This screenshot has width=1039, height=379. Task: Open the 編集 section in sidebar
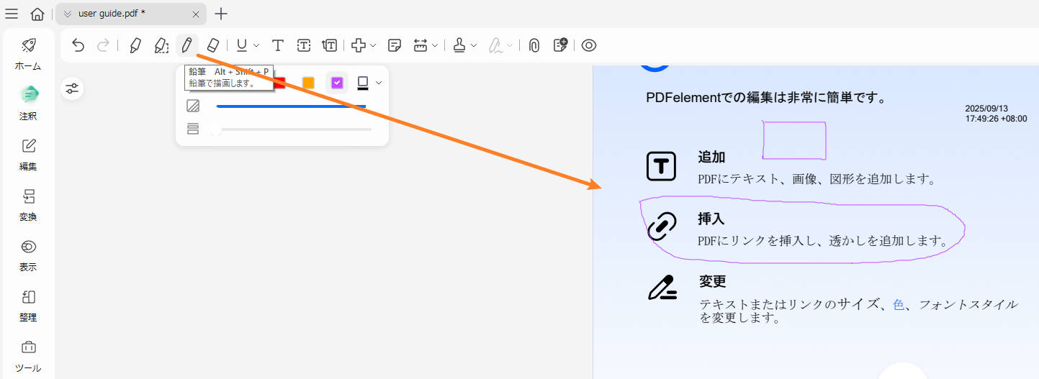tap(28, 155)
